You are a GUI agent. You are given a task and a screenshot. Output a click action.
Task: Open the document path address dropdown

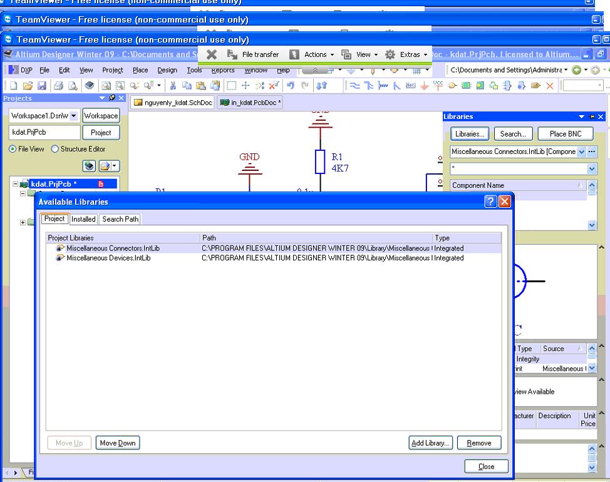(x=566, y=70)
